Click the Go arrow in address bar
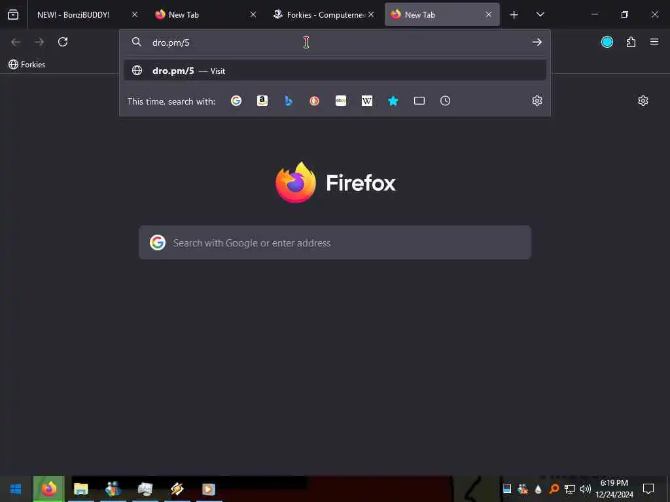 [x=537, y=42]
